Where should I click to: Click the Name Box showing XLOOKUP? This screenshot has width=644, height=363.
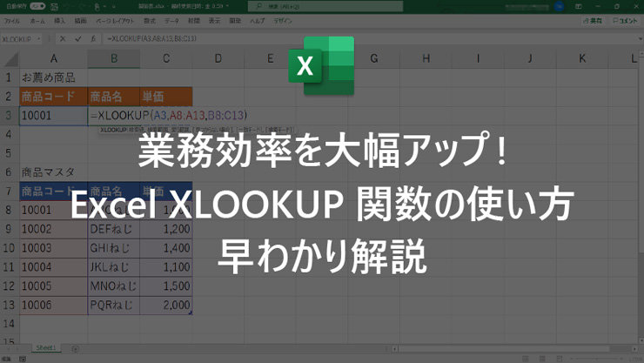(17, 39)
